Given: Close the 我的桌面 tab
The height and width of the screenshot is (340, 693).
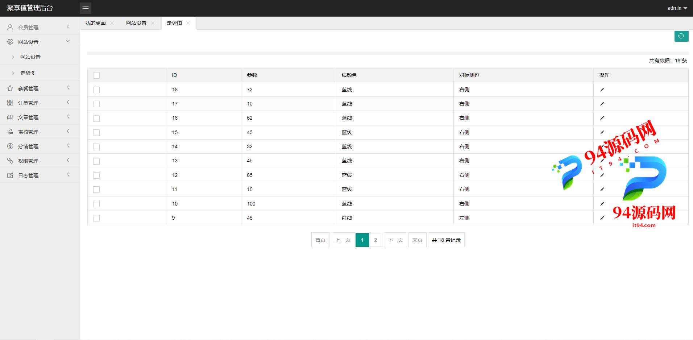Looking at the screenshot, I should (x=112, y=23).
